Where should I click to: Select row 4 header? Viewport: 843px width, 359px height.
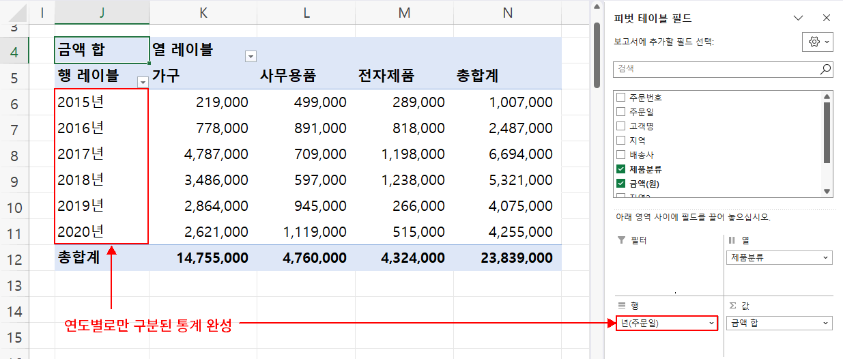[x=15, y=51]
